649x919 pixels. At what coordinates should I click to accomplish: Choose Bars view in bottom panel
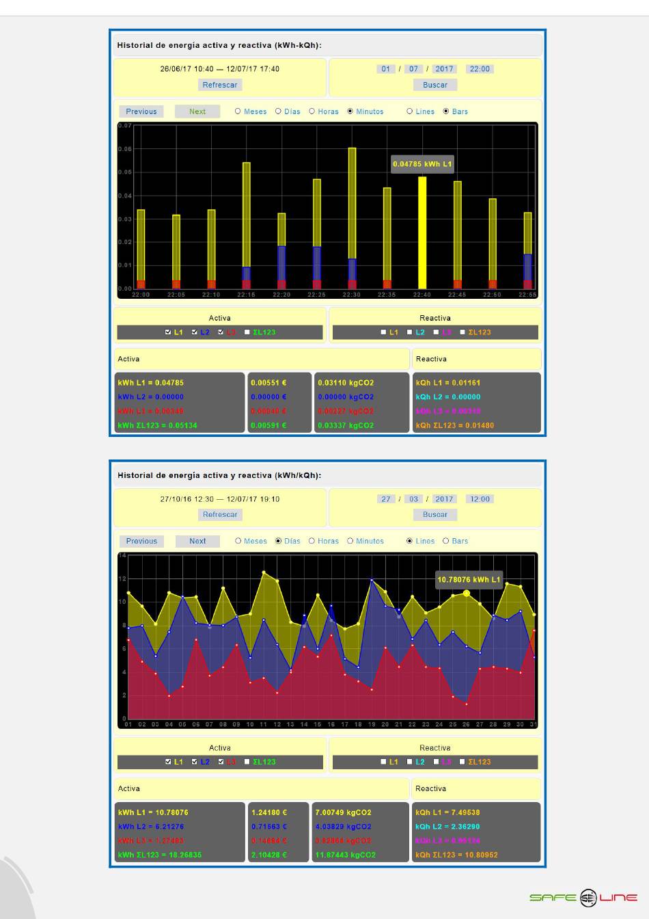(x=446, y=541)
